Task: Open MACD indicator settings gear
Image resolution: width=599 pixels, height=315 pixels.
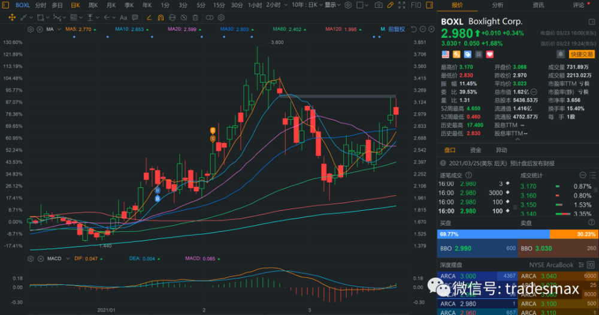Action: coord(31,259)
